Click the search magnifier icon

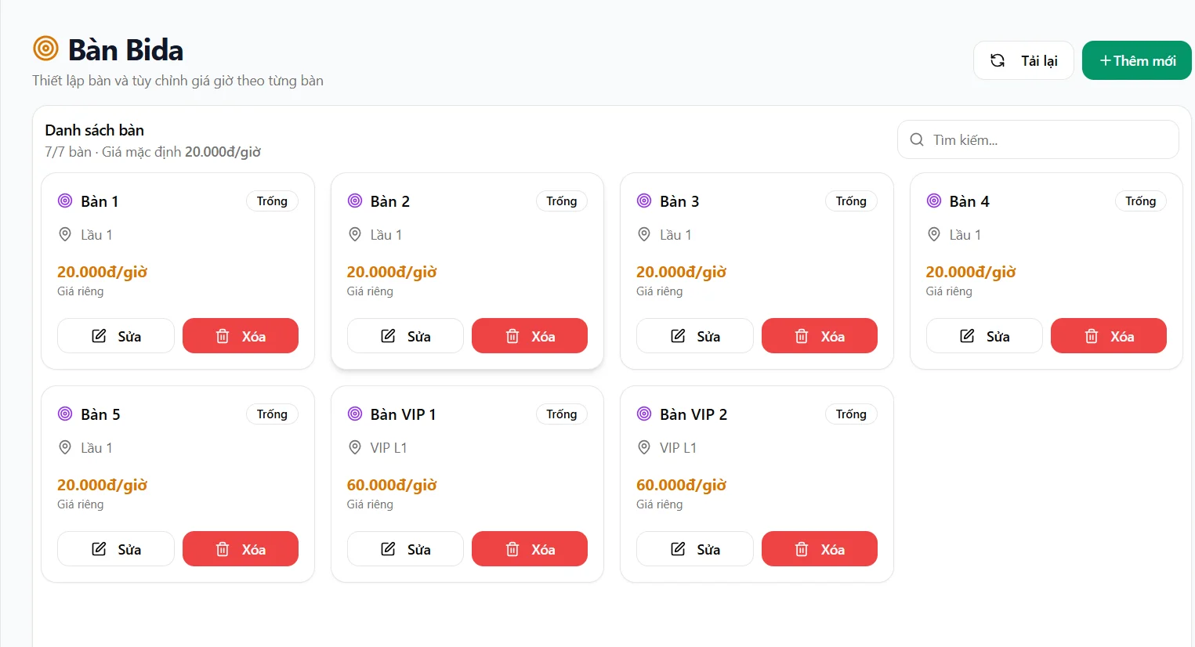(917, 140)
